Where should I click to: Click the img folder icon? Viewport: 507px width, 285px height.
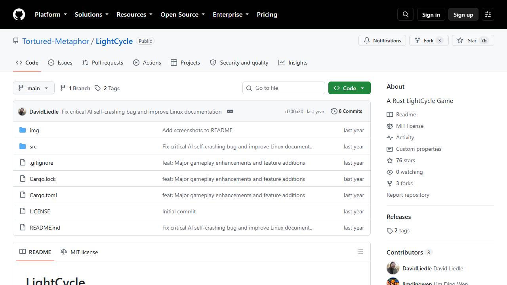click(x=23, y=130)
